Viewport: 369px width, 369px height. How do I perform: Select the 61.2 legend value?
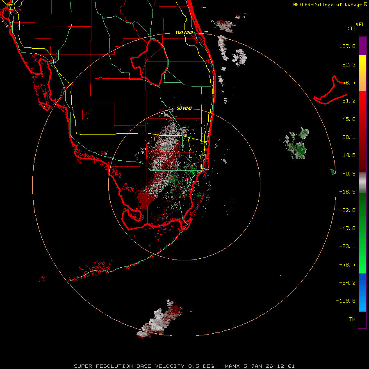[x=349, y=101]
